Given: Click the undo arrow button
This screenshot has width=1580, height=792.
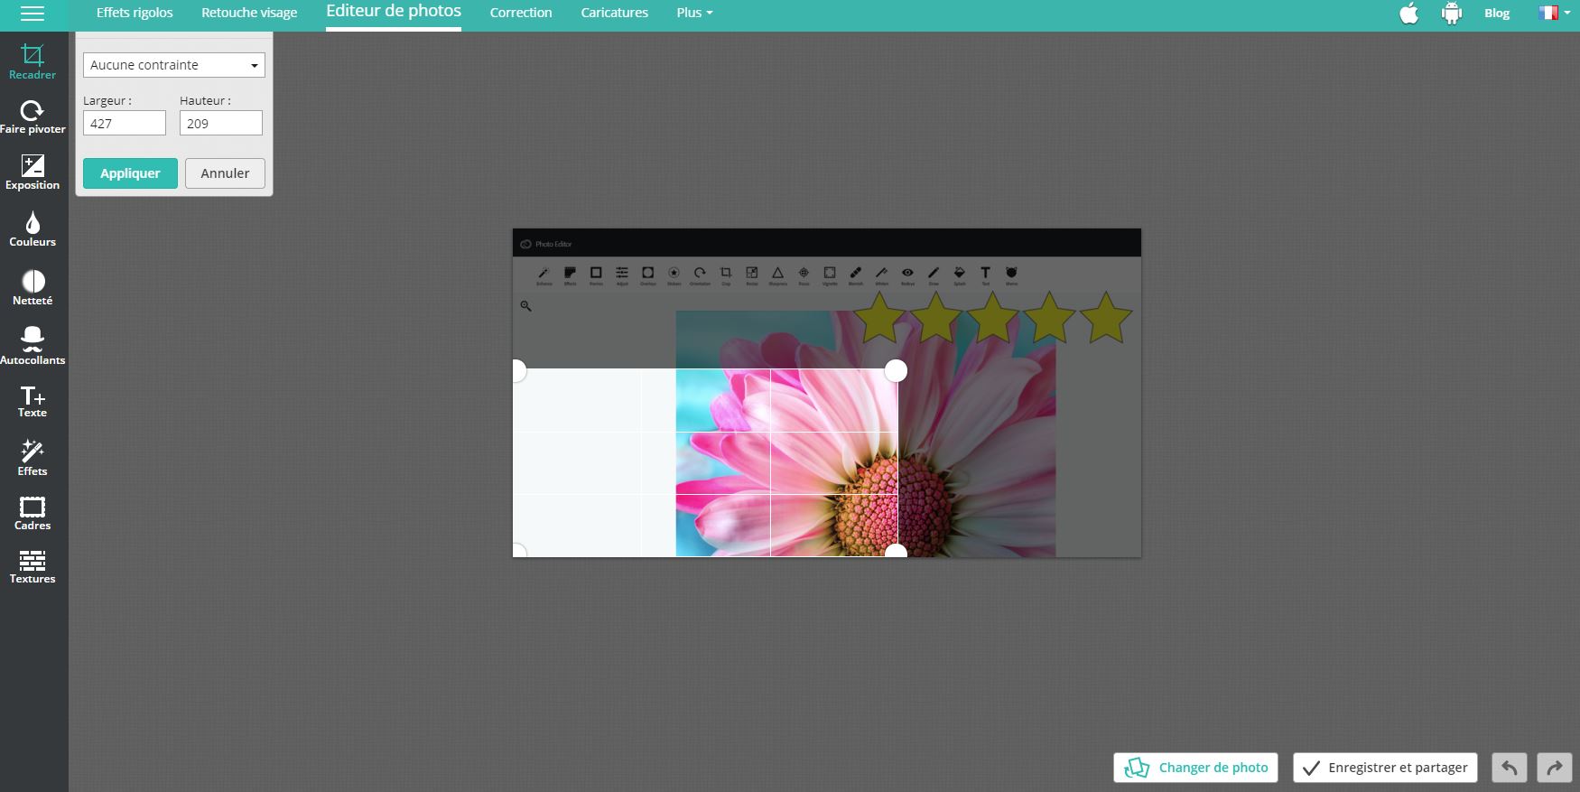Looking at the screenshot, I should click(1509, 768).
